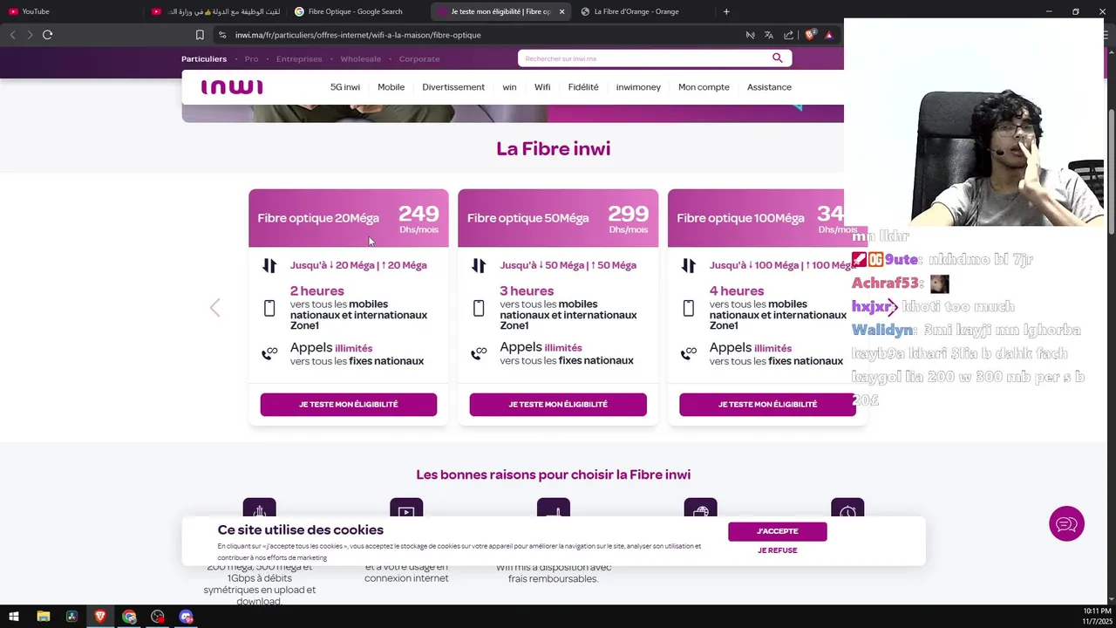The width and height of the screenshot is (1116, 628).
Task: Open File Explorer from taskbar
Action: click(x=43, y=617)
